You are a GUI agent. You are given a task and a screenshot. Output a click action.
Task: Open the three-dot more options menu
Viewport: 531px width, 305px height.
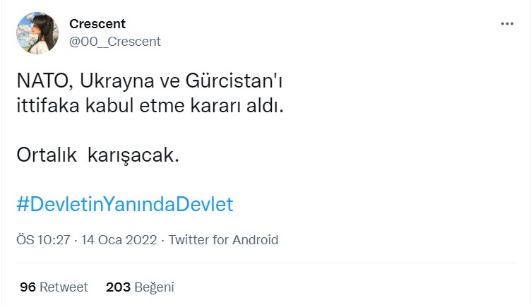507,23
